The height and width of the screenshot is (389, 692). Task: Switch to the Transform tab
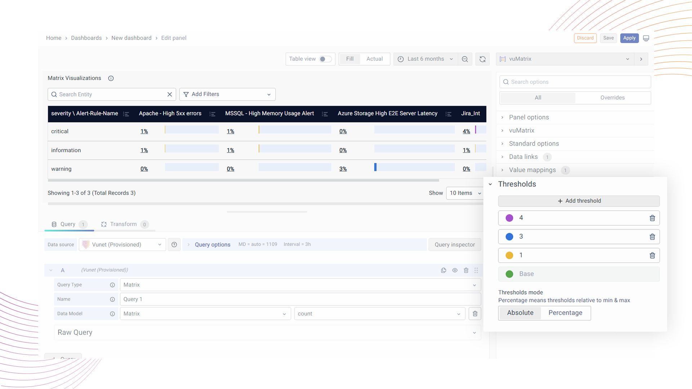click(123, 224)
